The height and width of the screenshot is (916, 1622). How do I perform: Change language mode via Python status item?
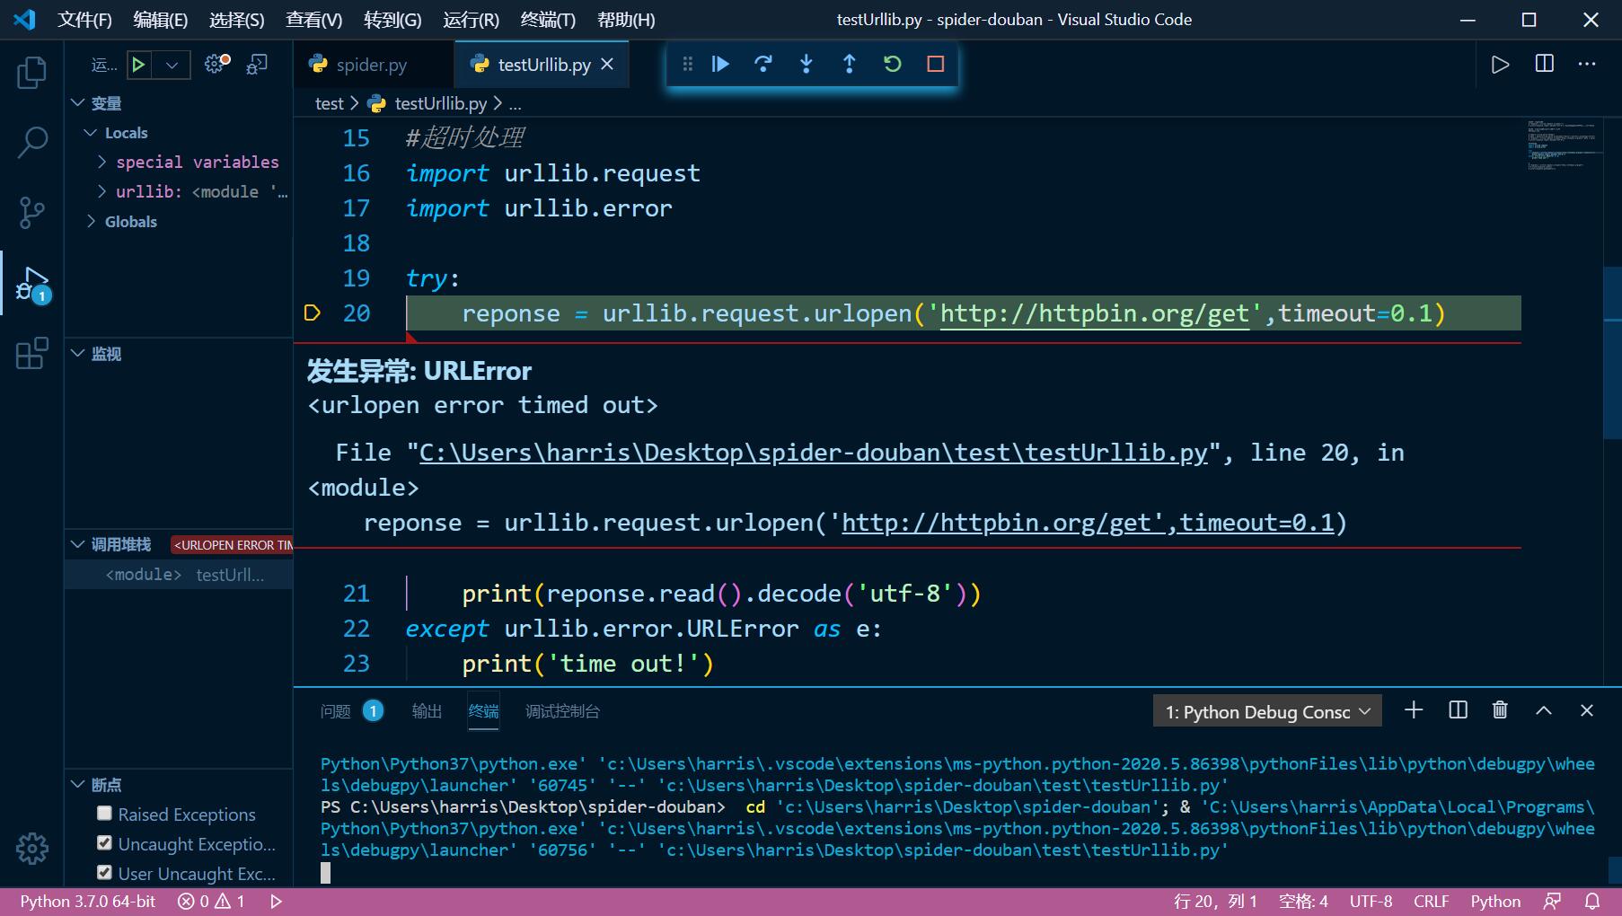coord(1495,902)
